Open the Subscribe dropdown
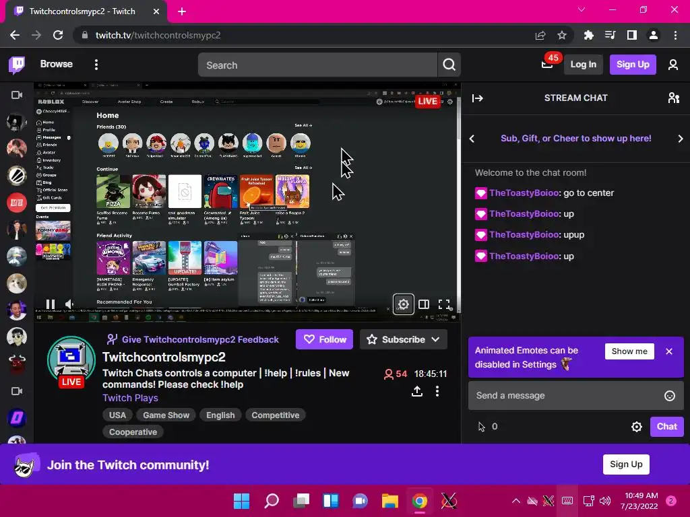The image size is (690, 517). (x=404, y=339)
